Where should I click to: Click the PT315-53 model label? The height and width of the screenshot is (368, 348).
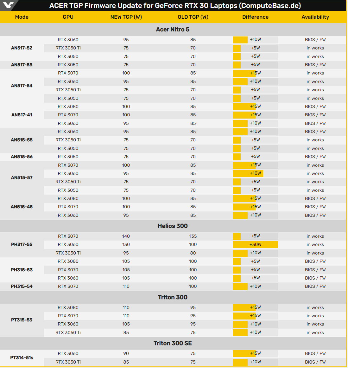22,320
